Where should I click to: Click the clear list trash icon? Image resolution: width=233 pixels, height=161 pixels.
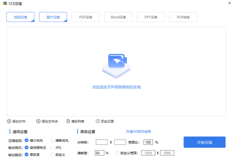click(x=68, y=121)
